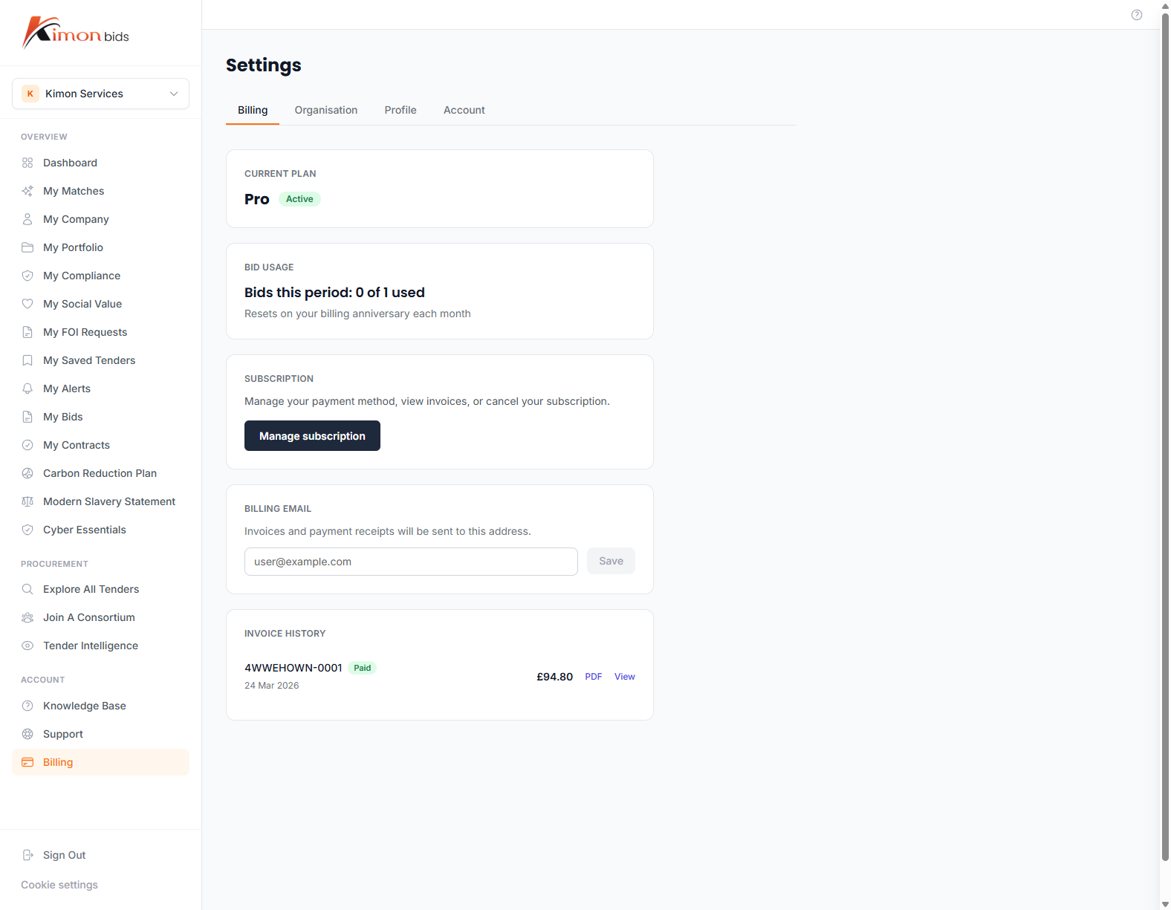The width and height of the screenshot is (1171, 910).
Task: Click the Manage subscription button
Action: [x=312, y=436]
